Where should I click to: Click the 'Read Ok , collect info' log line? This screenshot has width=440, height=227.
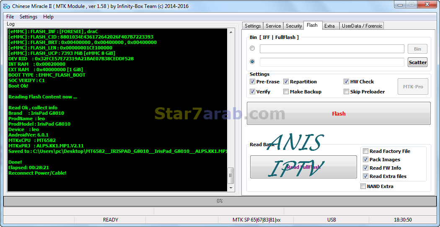[33, 108]
